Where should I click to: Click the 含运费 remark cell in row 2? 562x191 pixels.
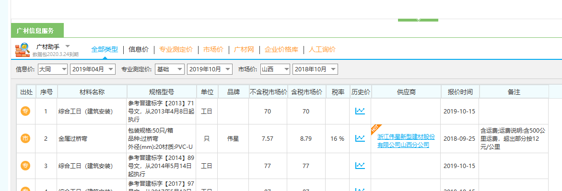coord(514,138)
